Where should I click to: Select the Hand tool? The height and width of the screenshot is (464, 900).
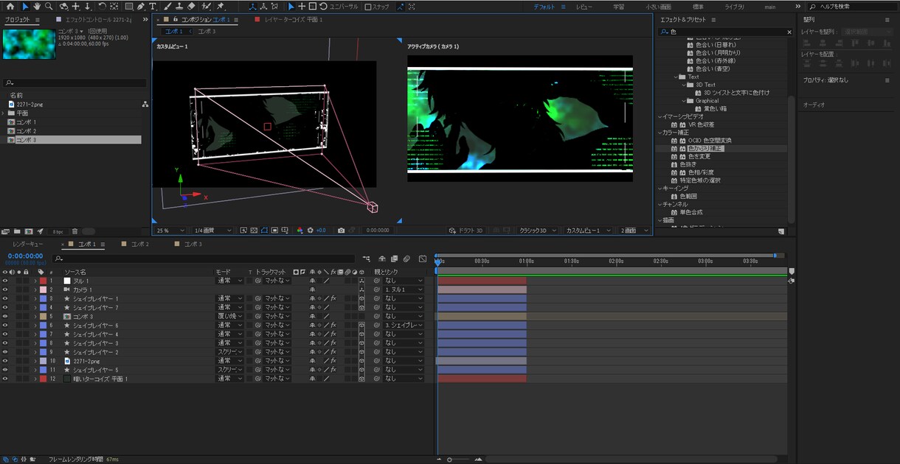pyautogui.click(x=36, y=6)
